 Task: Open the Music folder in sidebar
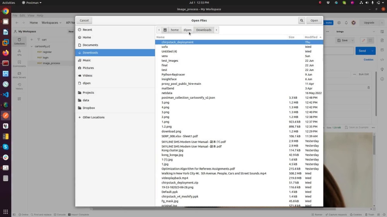(x=115, y=60)
